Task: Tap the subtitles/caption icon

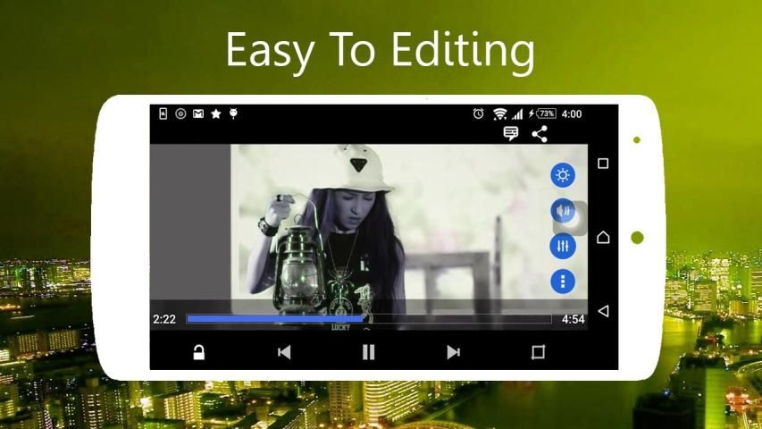Action: [511, 133]
